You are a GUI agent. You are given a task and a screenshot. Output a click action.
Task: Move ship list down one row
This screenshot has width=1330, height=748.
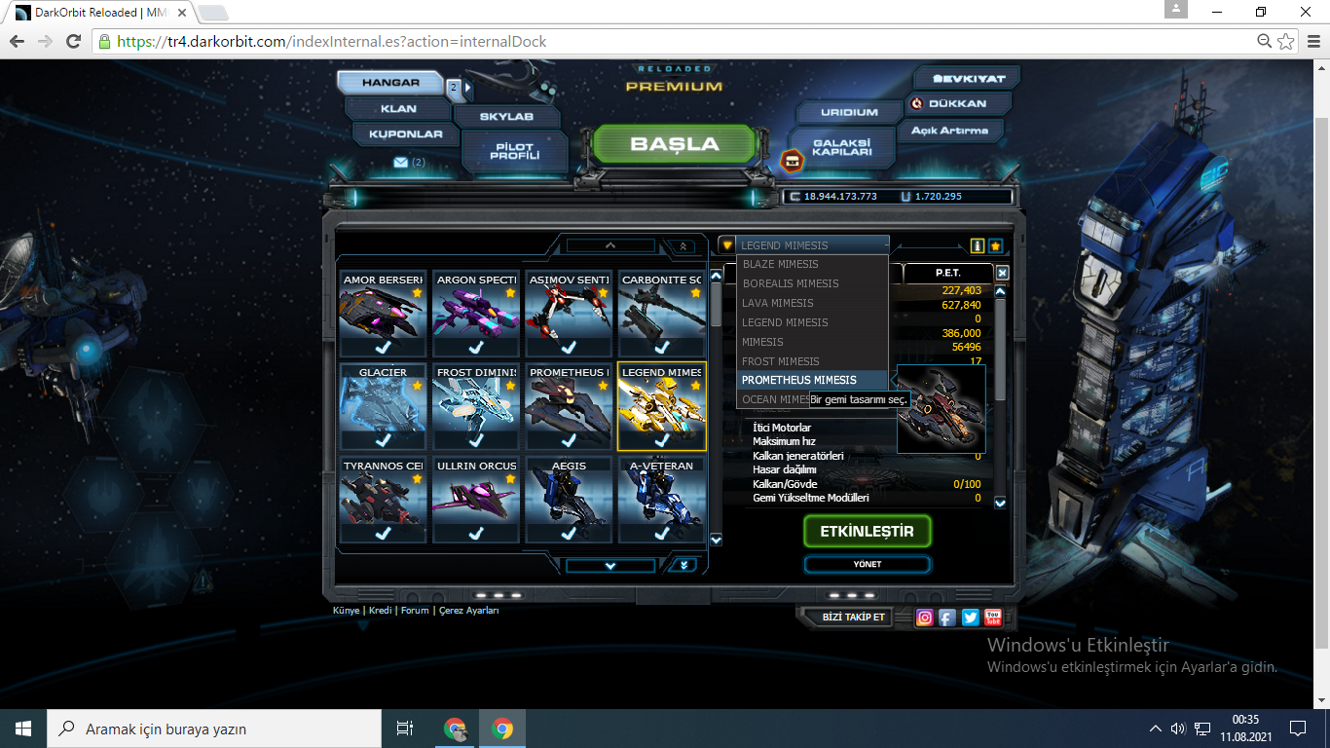click(x=610, y=565)
